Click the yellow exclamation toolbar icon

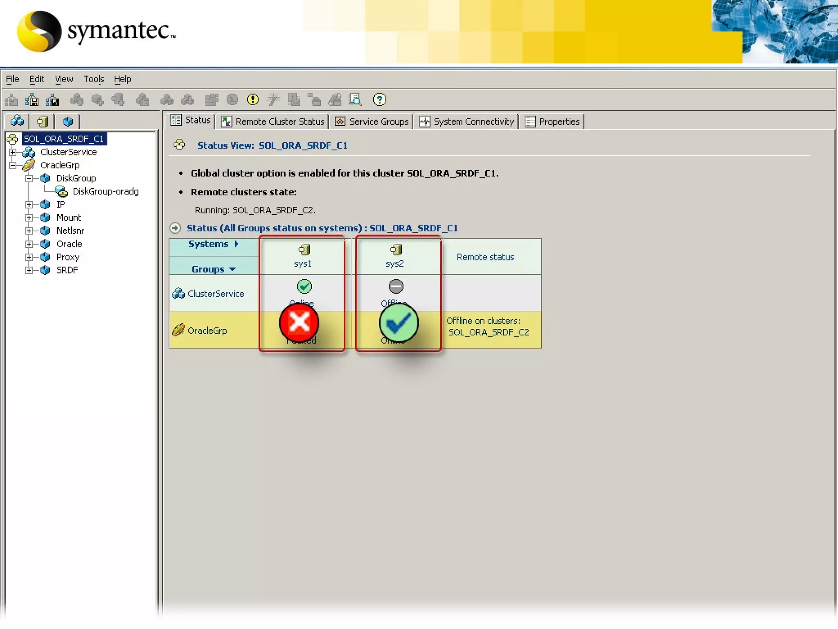253,100
